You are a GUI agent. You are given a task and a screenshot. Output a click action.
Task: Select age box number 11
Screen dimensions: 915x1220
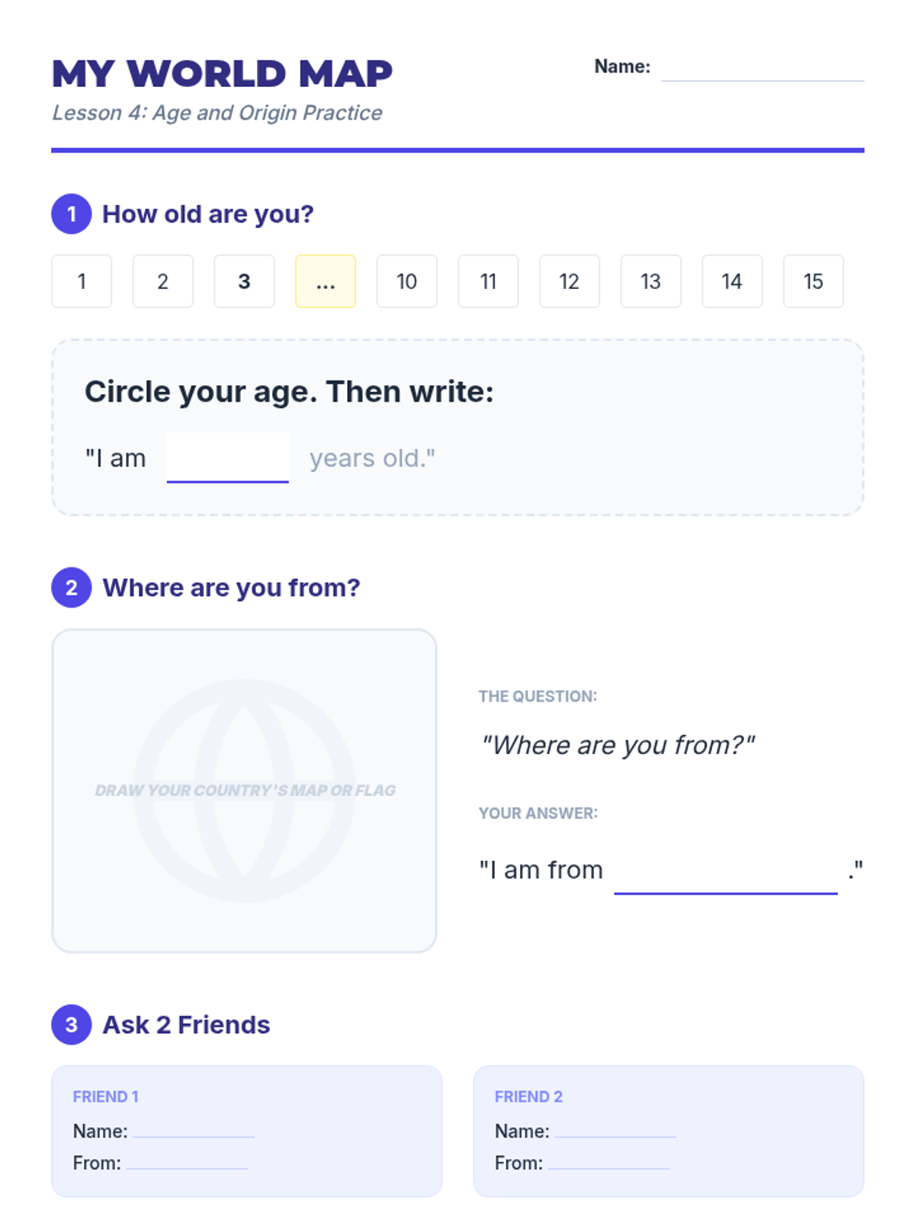click(x=488, y=281)
